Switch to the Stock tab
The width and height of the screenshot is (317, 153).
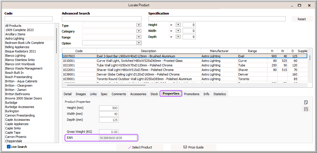coord(154,94)
